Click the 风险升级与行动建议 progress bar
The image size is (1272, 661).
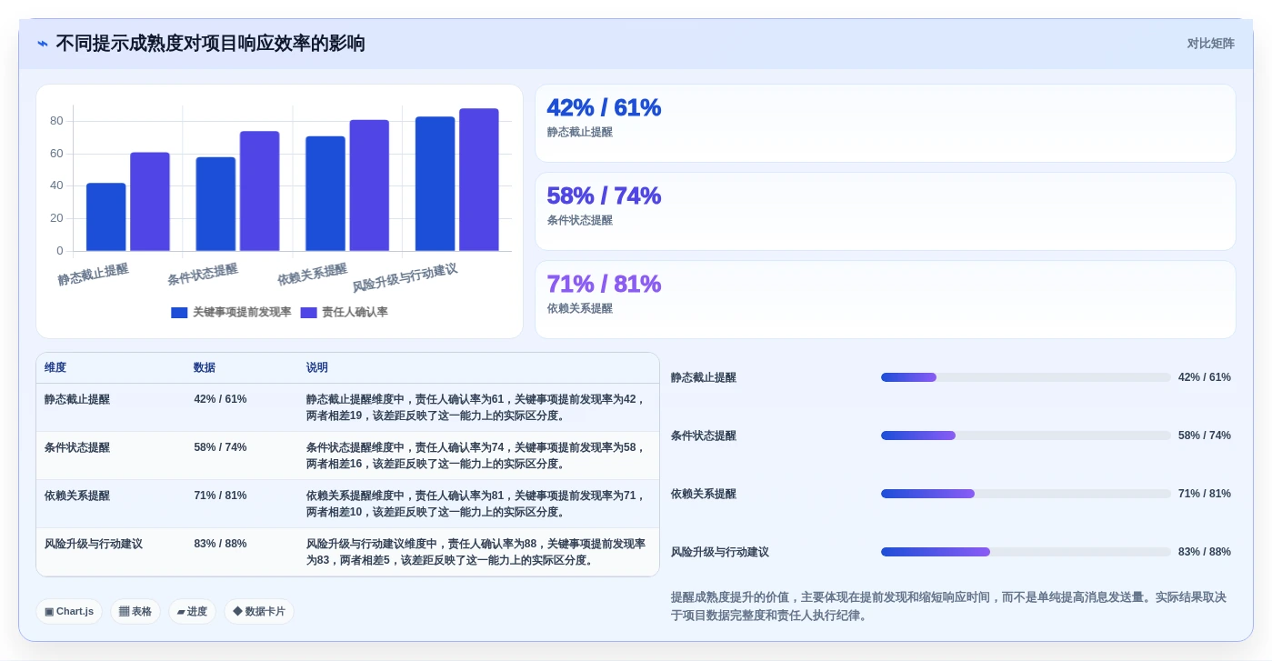click(1026, 552)
